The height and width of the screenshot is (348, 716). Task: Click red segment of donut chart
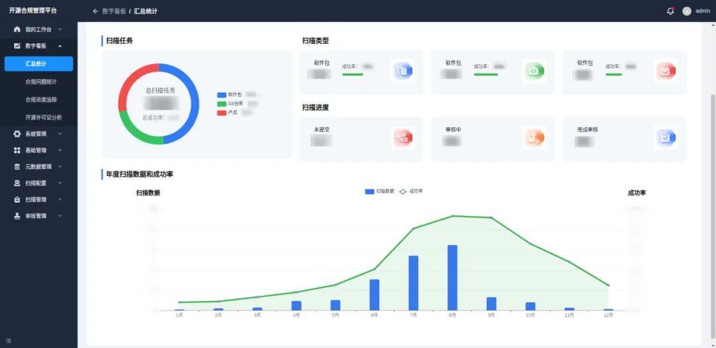pyautogui.click(x=130, y=82)
